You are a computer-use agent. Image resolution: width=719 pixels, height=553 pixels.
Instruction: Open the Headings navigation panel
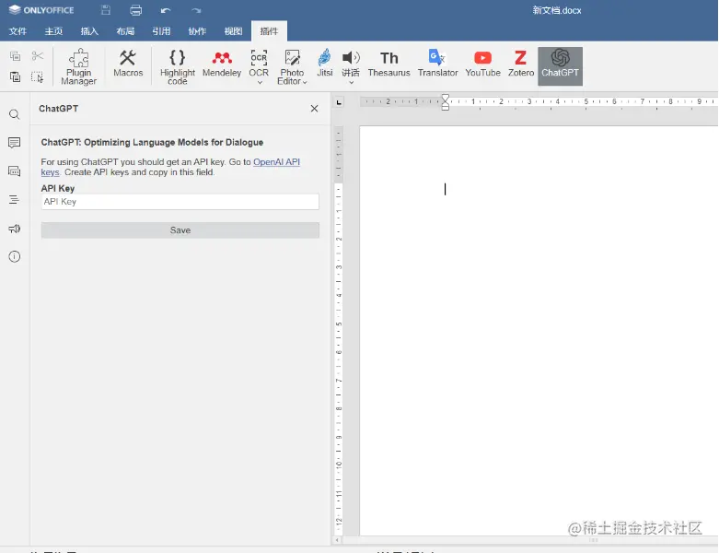(x=15, y=200)
